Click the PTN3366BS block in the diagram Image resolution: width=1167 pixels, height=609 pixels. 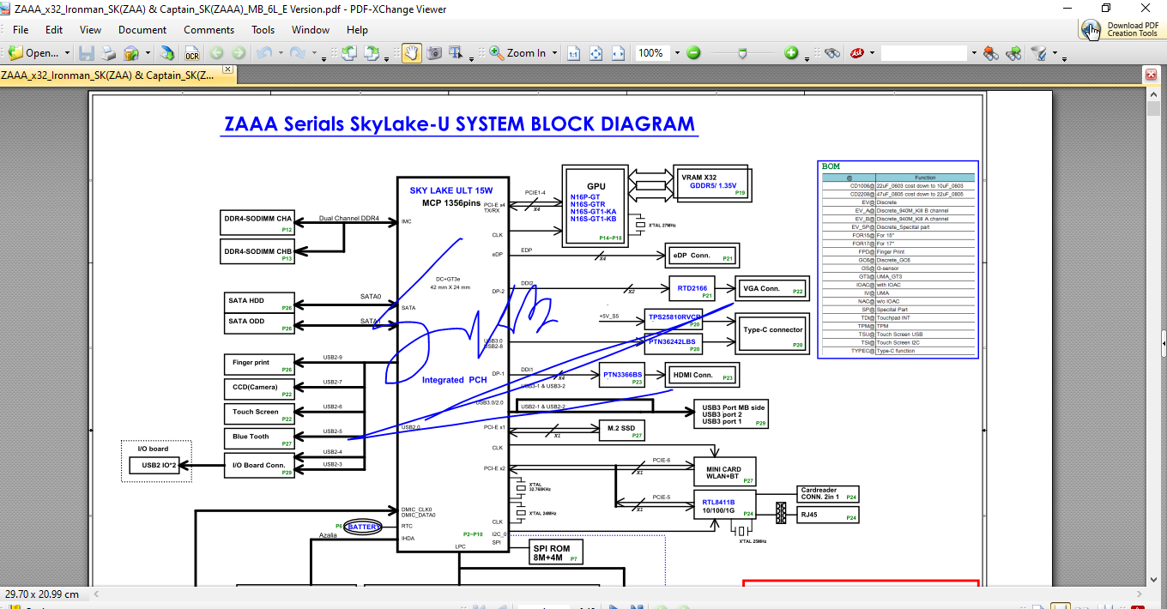click(x=624, y=375)
